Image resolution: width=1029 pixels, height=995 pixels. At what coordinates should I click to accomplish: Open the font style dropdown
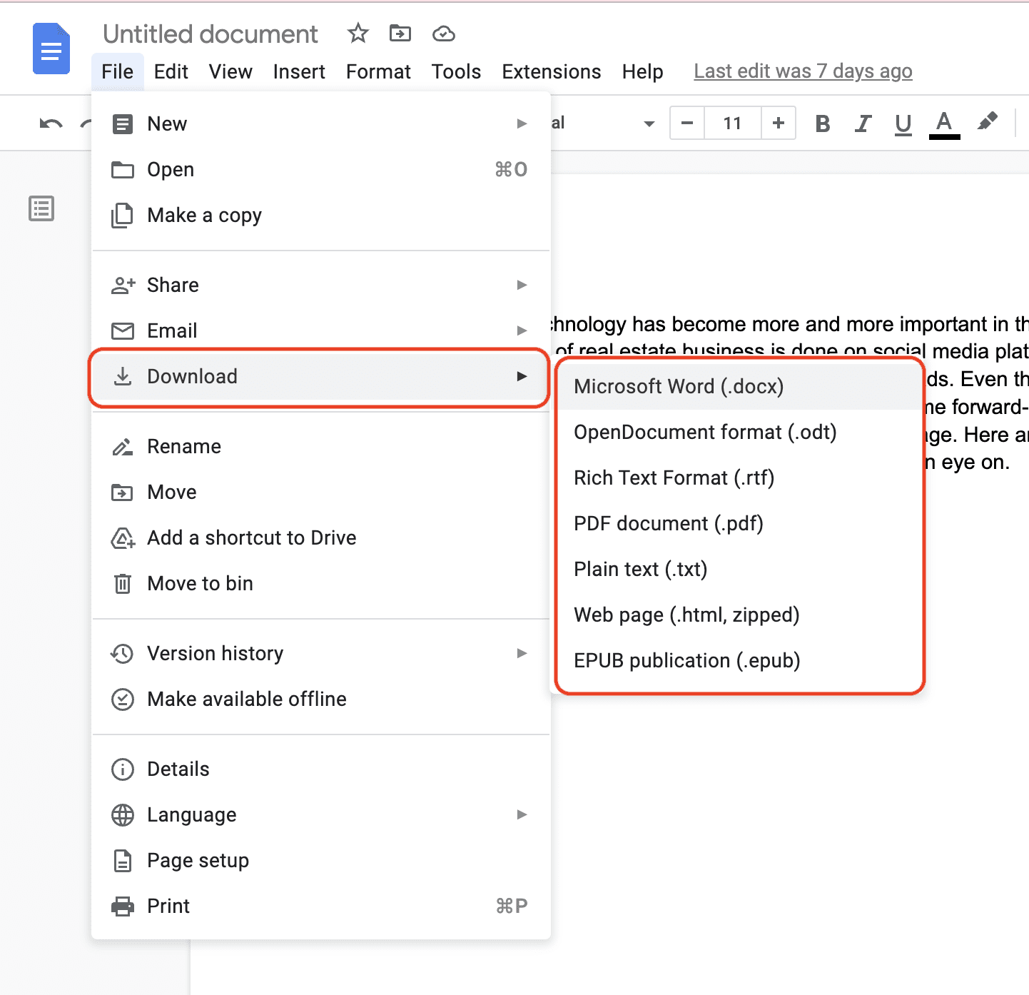(x=648, y=123)
